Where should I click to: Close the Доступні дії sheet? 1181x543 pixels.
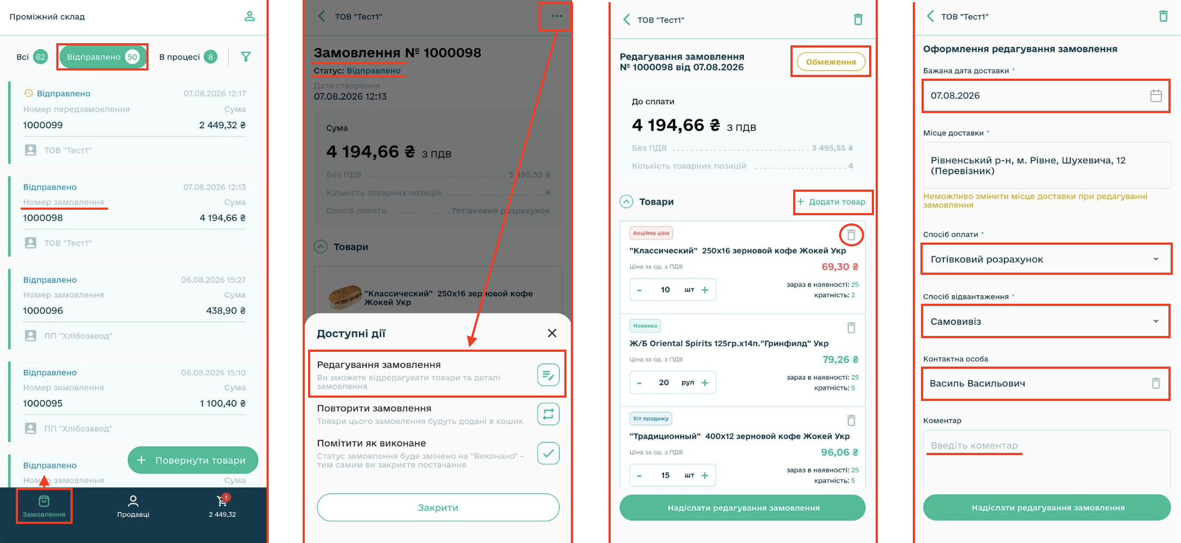(552, 333)
